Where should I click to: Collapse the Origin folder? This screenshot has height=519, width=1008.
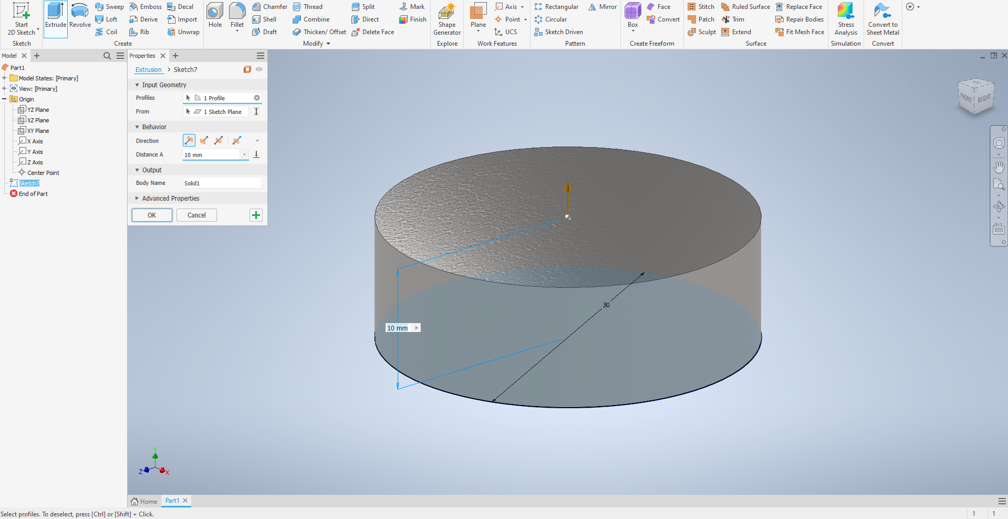point(4,99)
